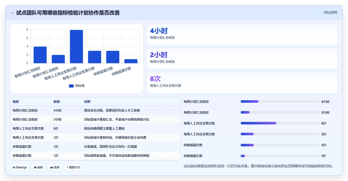Click the footer note starting 试点前后数据
348x181 pixels.
tap(258, 166)
